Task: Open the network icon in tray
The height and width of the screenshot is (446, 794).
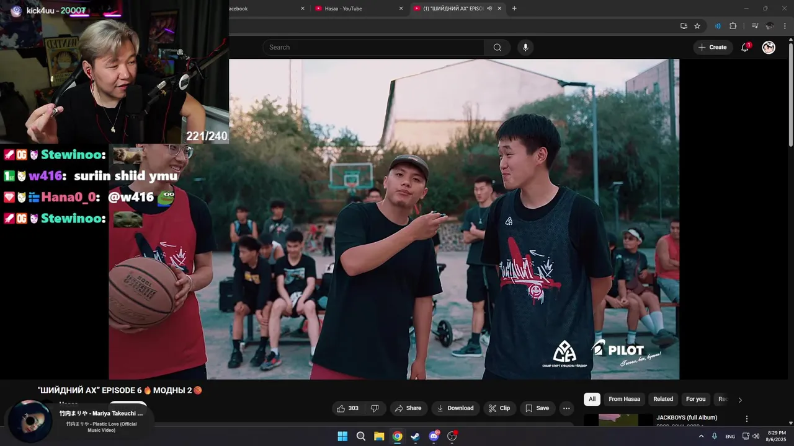Action: click(746, 436)
